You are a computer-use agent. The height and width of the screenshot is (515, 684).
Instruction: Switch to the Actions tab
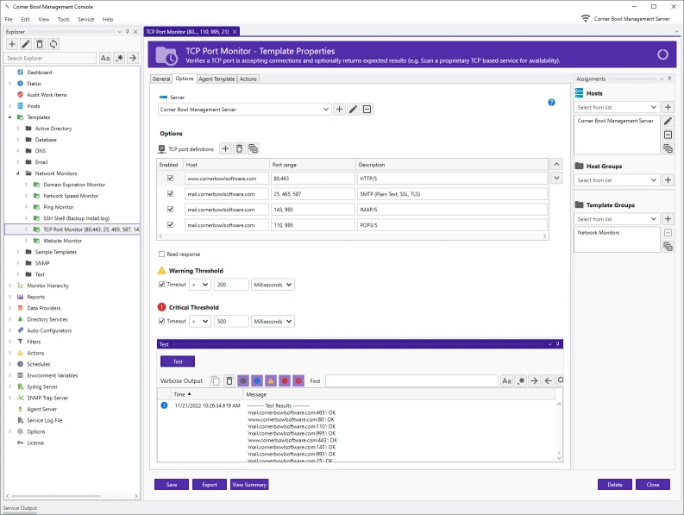click(248, 79)
